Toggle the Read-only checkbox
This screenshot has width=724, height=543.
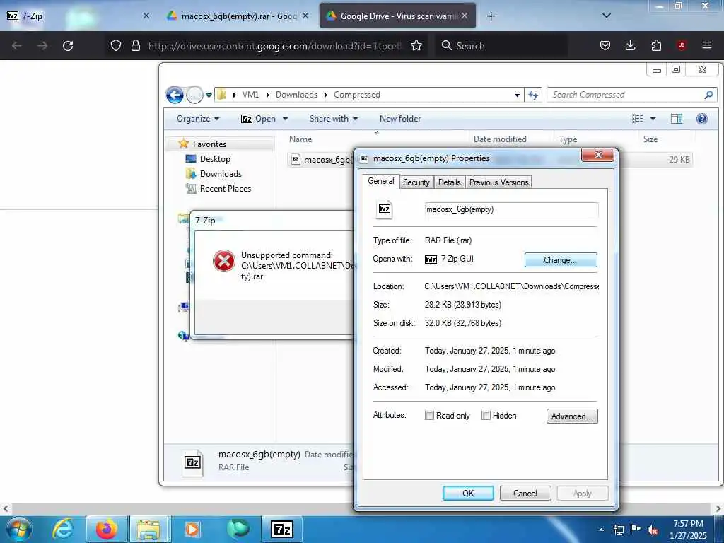click(x=429, y=416)
